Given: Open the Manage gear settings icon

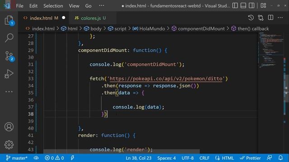Looking at the screenshot, I should pyautogui.click(x=9, y=145).
